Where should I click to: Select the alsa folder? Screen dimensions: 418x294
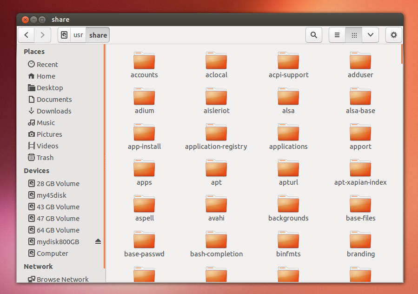coord(288,101)
